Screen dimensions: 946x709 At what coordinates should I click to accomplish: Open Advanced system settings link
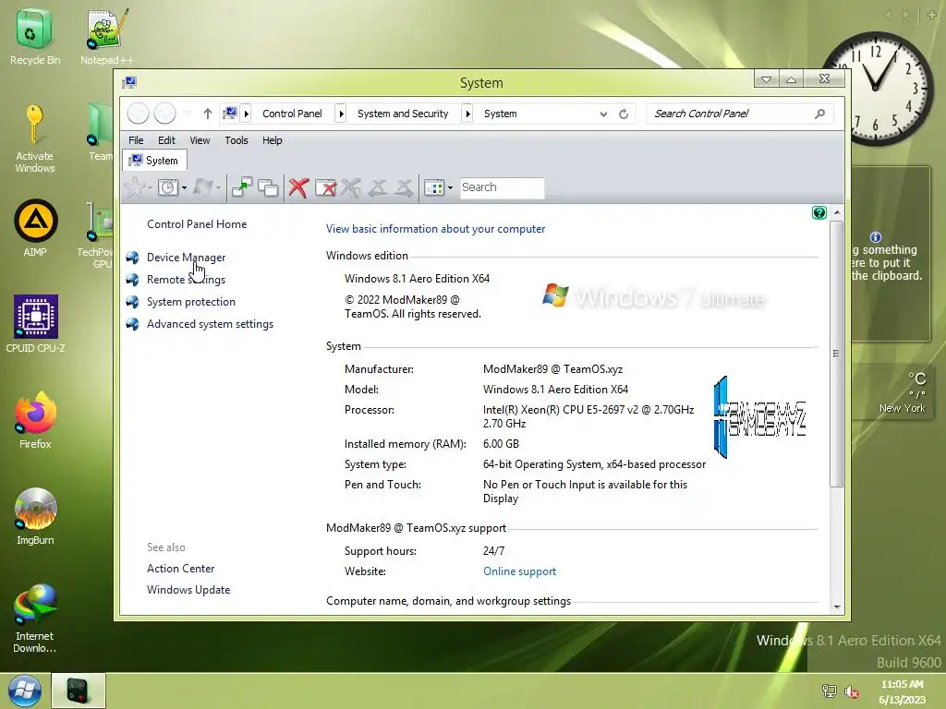pos(210,324)
